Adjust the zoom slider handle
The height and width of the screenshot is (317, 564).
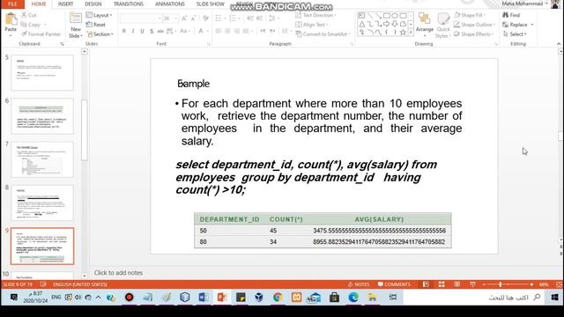(x=501, y=284)
